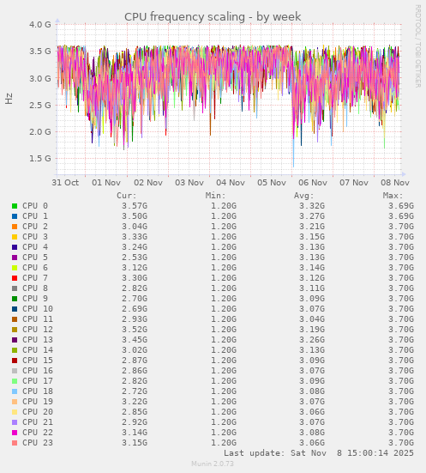Image resolution: width=426 pixels, height=473 pixels.
Task: Click the green CPU 0 legend swatch
Action: pos(15,206)
